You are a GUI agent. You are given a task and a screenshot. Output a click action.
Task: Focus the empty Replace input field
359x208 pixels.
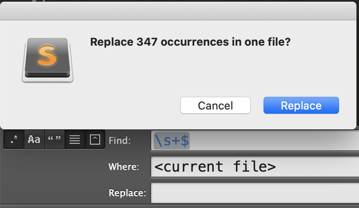point(255,193)
